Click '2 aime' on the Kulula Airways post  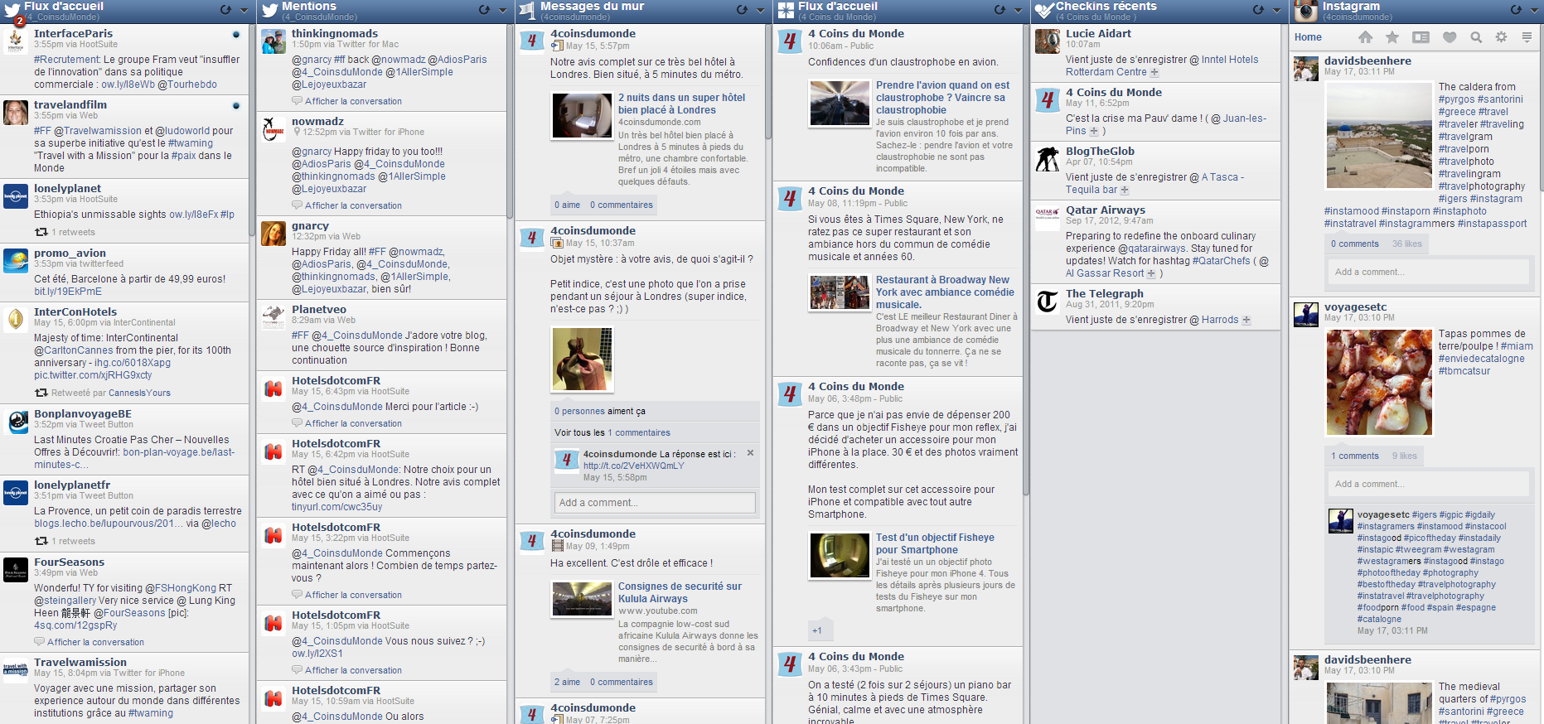coord(568,683)
